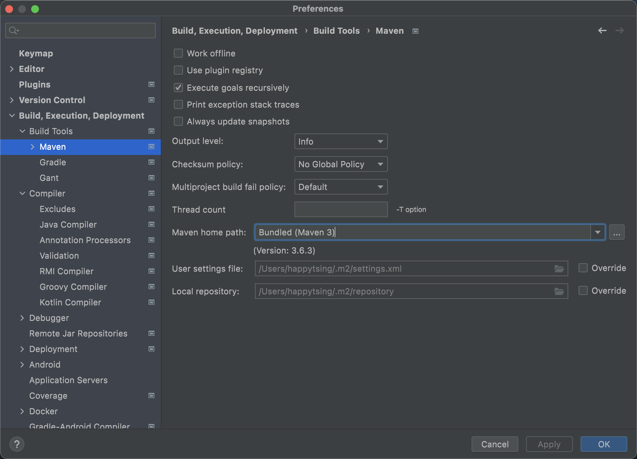
Task: Click Build Tools breadcrumb link
Action: (x=336, y=31)
